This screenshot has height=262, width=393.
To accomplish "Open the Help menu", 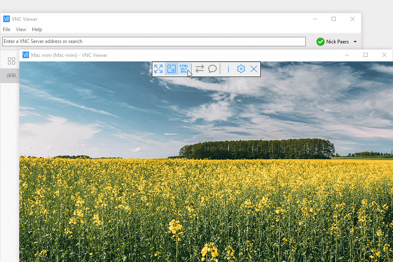I will [37, 29].
